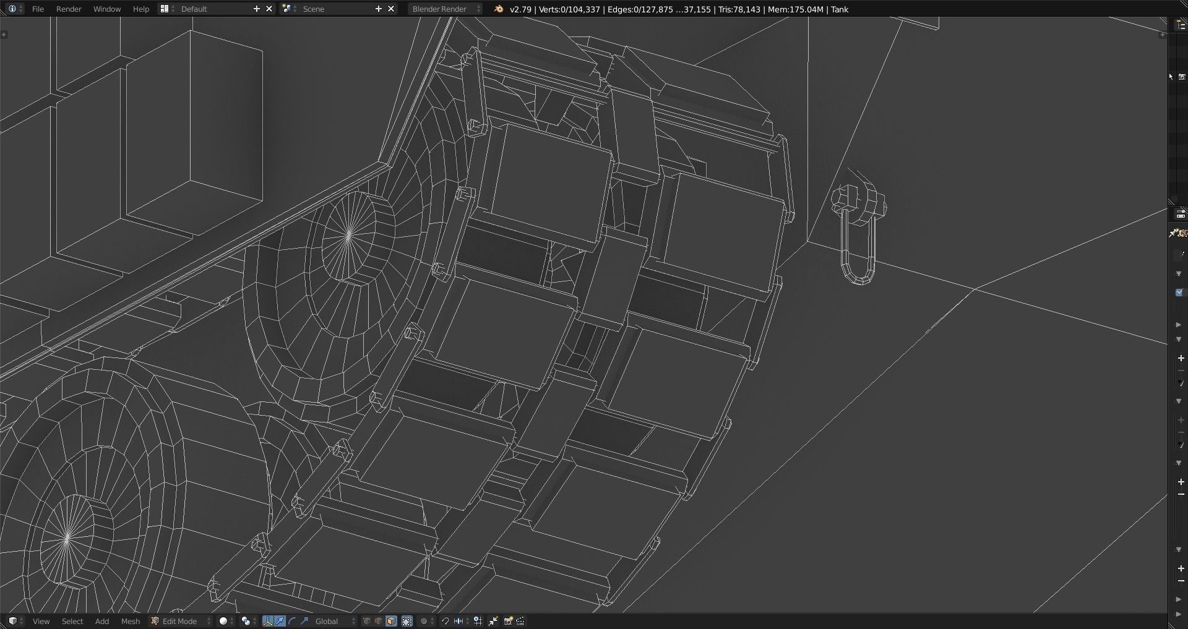The height and width of the screenshot is (629, 1188).
Task: Toggle limit selection to visible
Action: pos(407,621)
